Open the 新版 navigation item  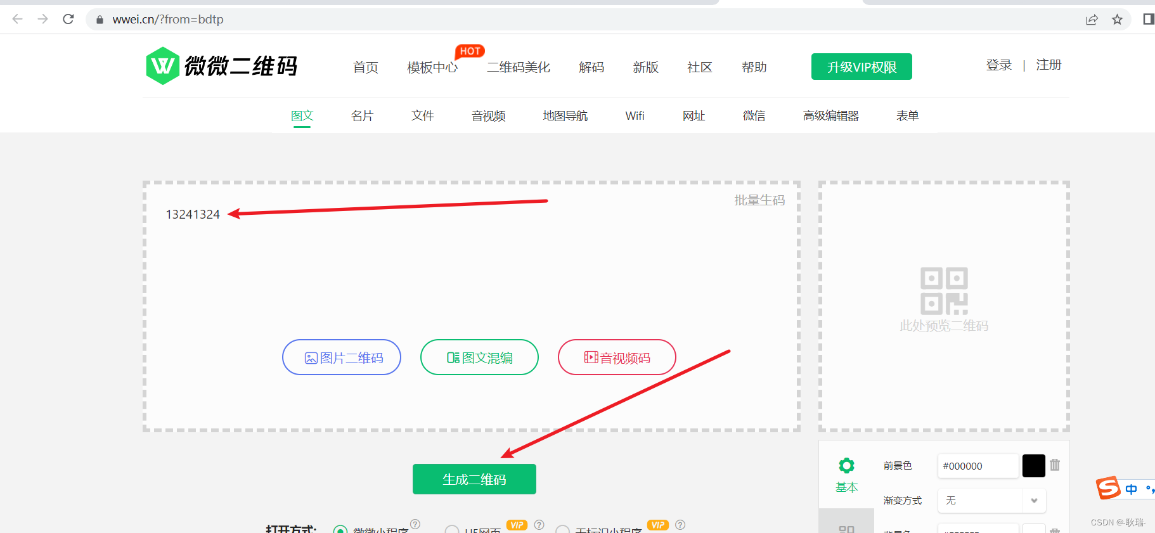[646, 67]
